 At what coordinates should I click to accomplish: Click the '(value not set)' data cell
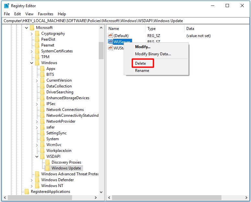198,36
